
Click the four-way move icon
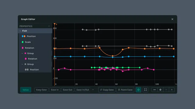click(160, 90)
